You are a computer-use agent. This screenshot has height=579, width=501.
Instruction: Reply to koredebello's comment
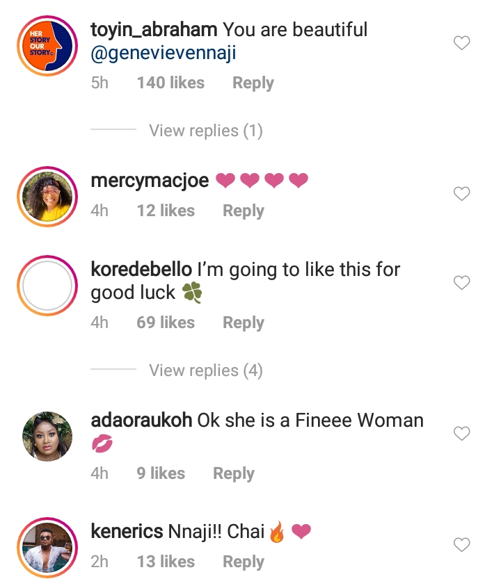coord(243,323)
